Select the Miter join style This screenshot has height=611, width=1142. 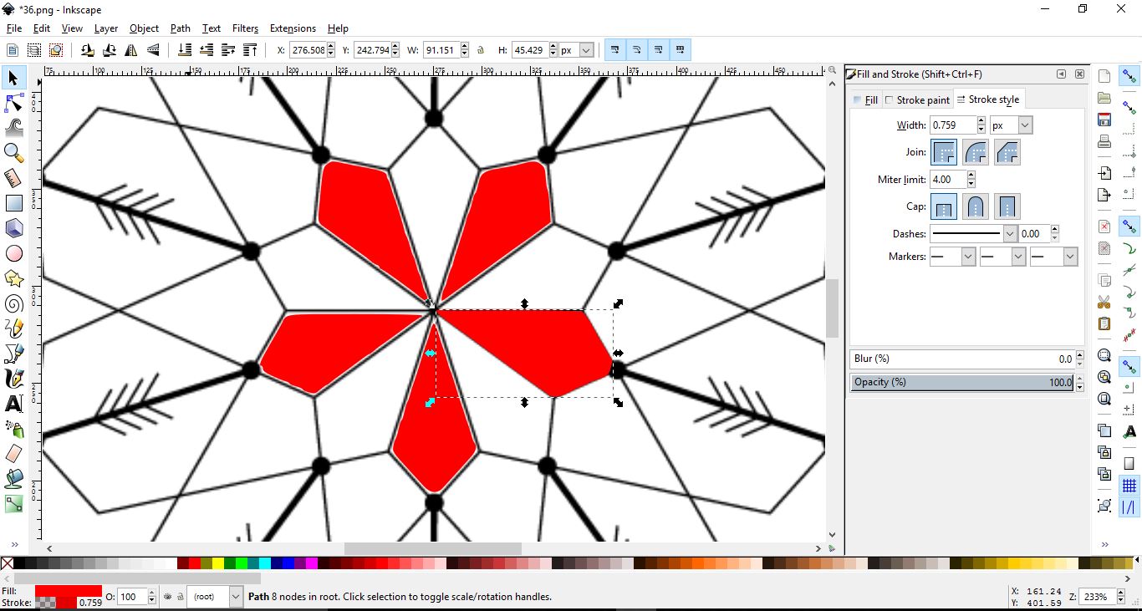[944, 152]
